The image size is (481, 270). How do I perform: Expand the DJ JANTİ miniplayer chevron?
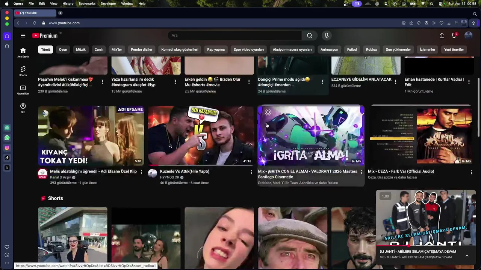click(467, 255)
